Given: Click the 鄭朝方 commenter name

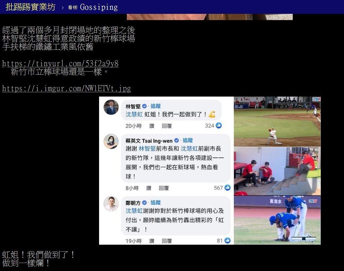Looking at the screenshot, I should pos(133,203).
